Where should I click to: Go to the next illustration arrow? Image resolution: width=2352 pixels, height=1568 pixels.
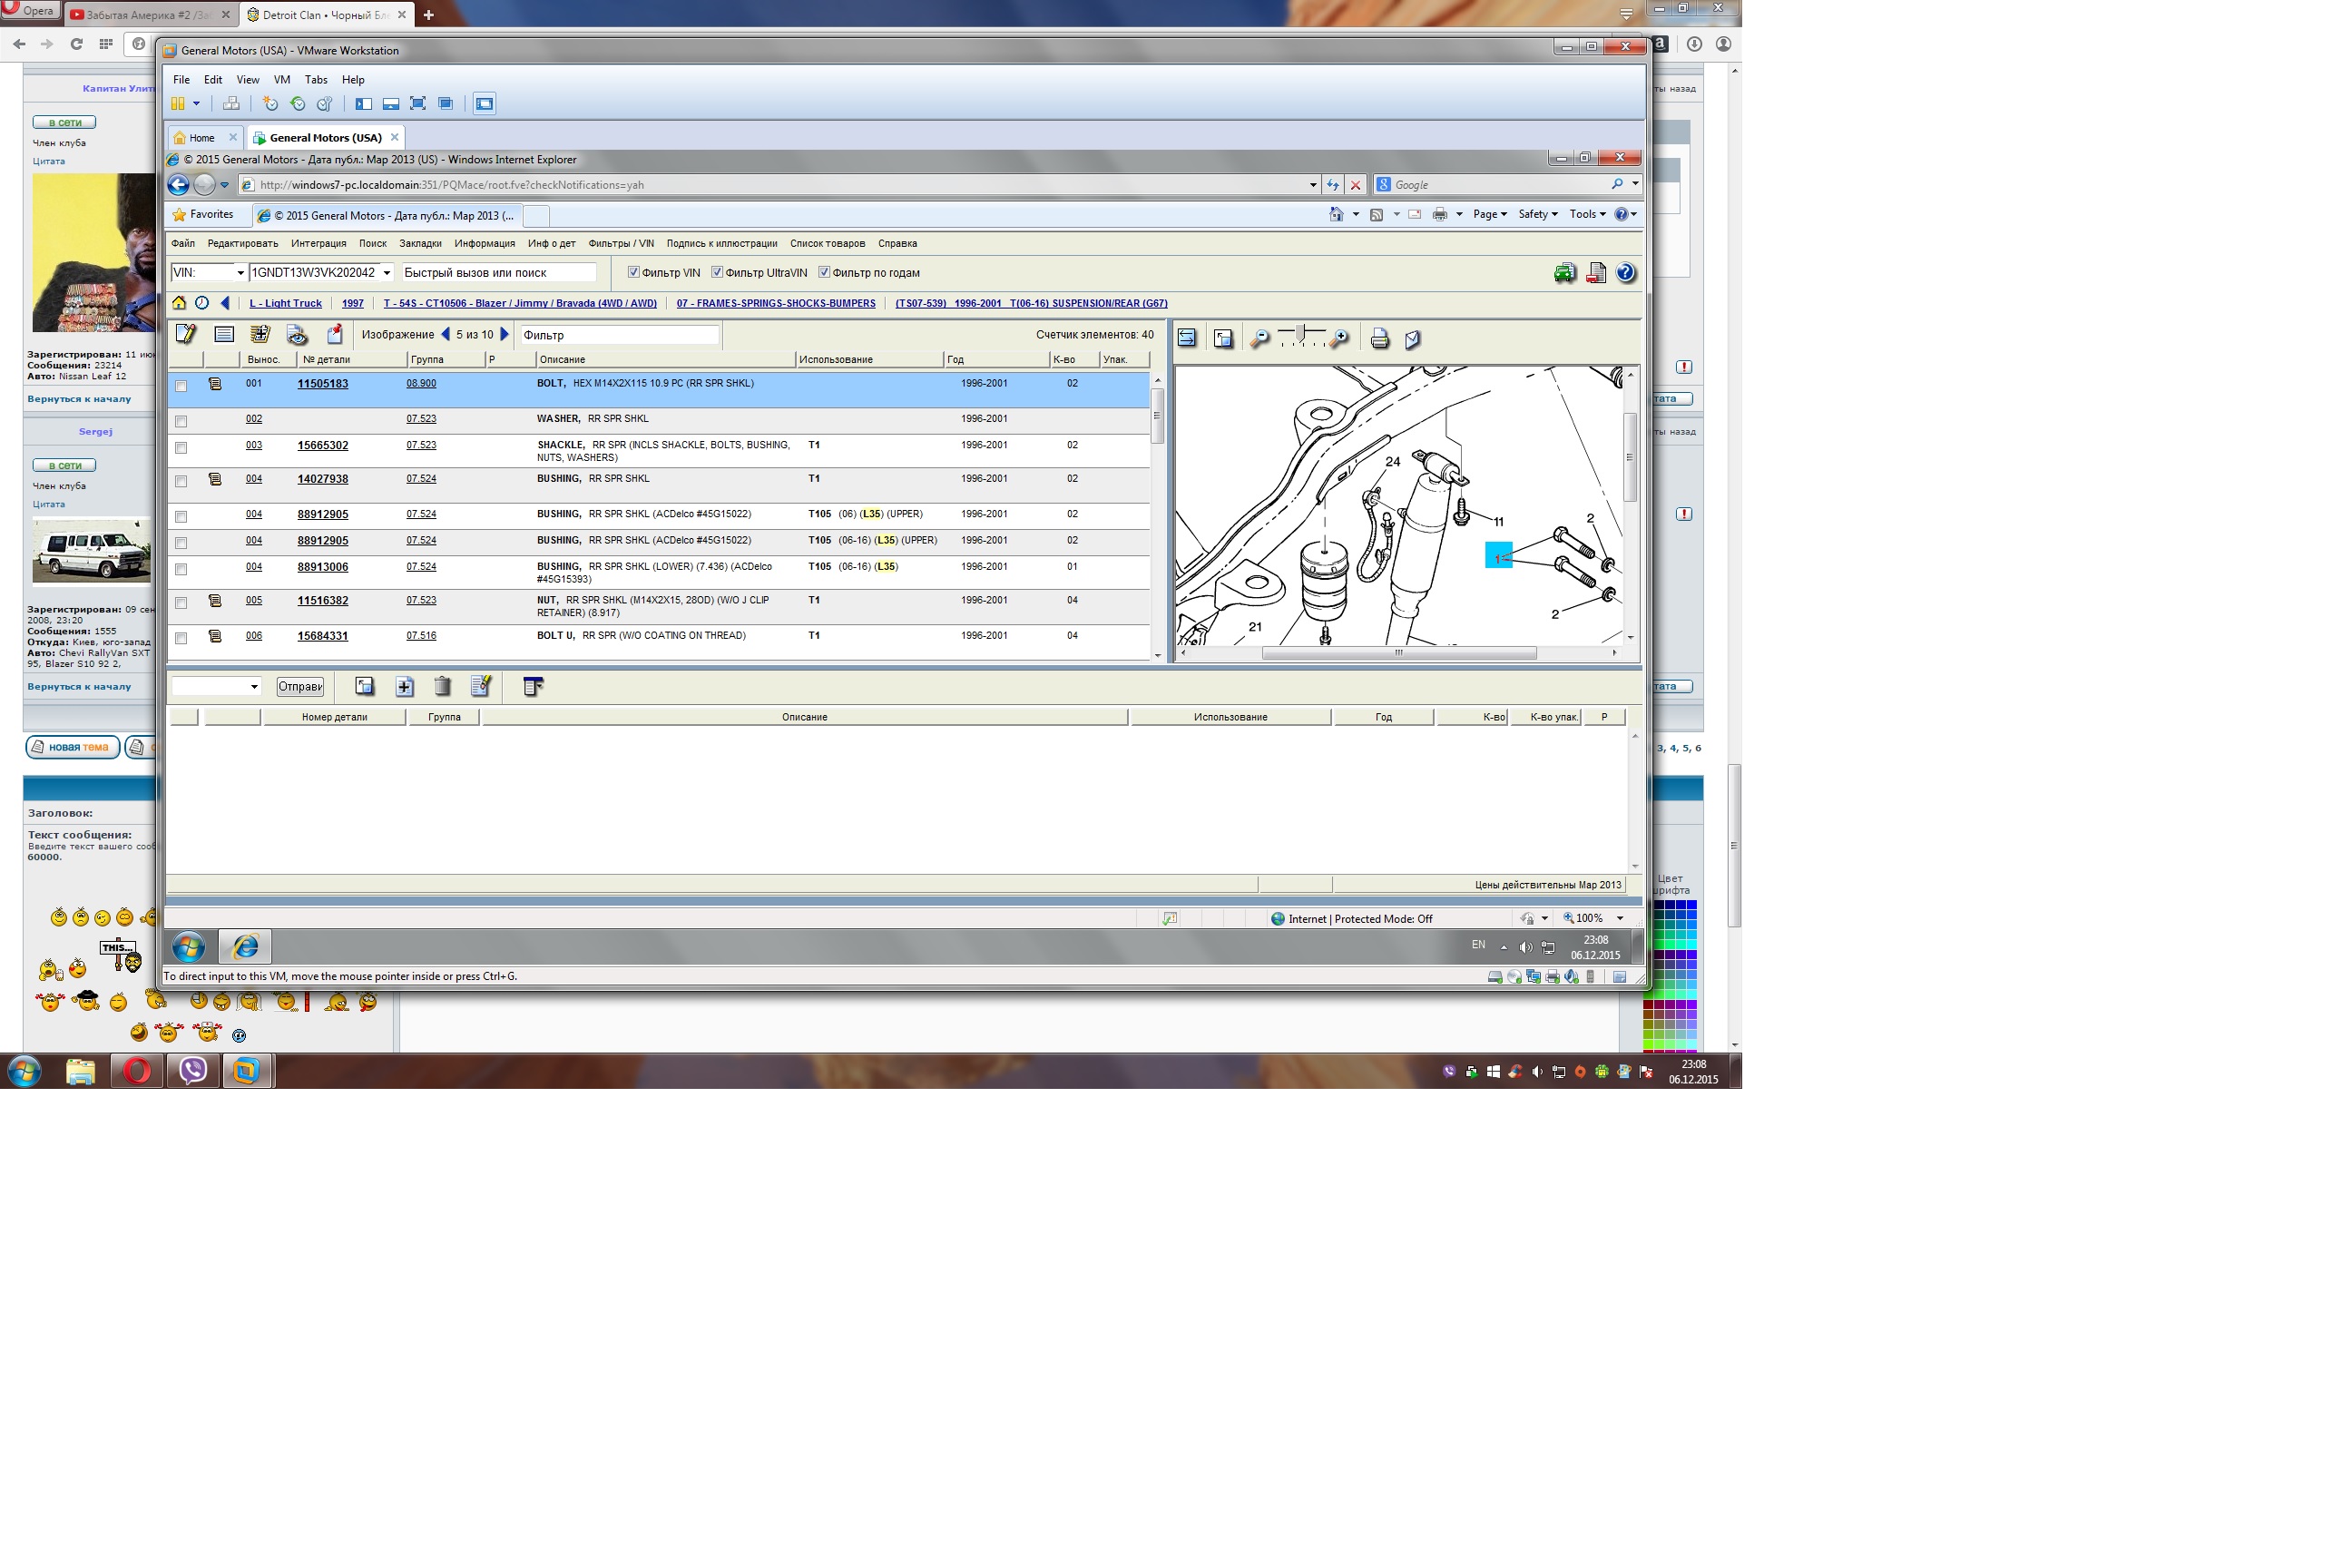tap(505, 334)
